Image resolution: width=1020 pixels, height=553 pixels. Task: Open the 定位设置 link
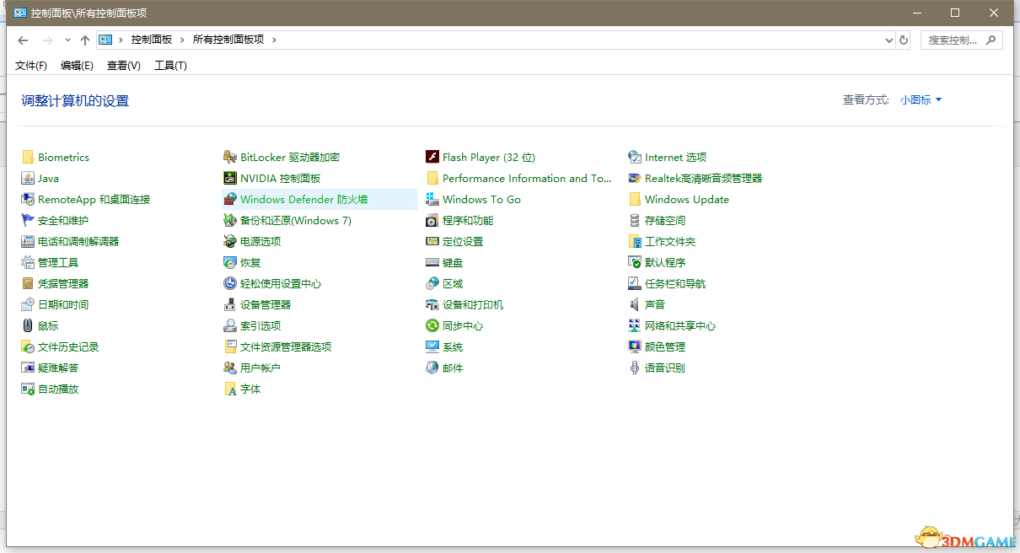[x=463, y=241]
